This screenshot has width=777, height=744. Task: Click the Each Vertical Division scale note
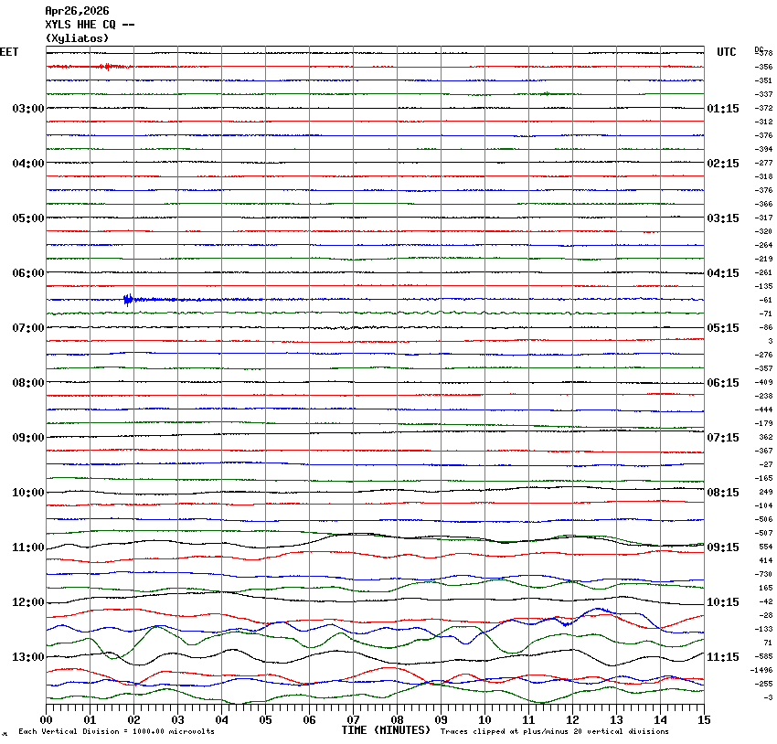click(x=116, y=732)
